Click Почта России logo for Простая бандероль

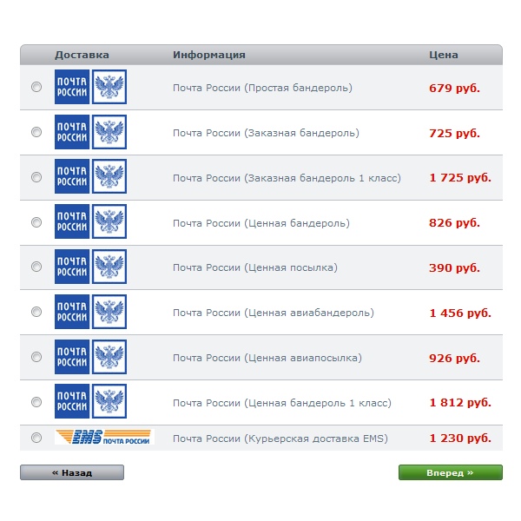pos(90,87)
